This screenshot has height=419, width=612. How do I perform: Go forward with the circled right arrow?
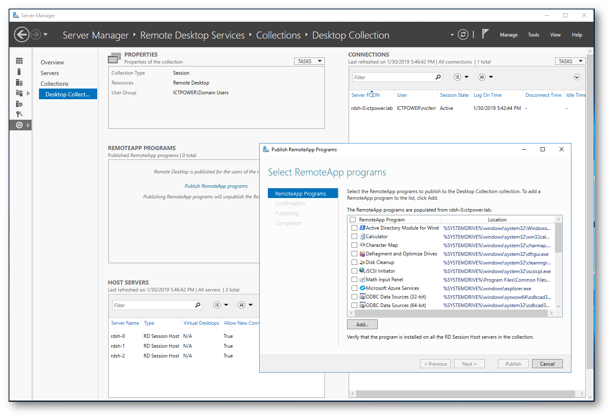coord(36,34)
